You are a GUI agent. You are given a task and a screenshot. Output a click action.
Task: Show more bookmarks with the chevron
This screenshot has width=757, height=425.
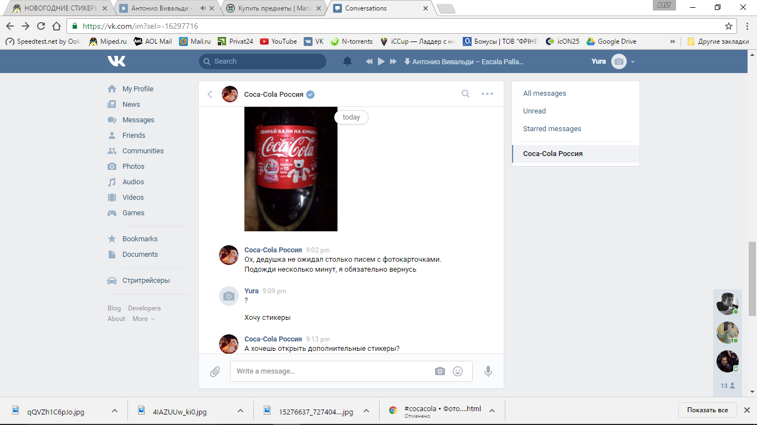pyautogui.click(x=673, y=42)
